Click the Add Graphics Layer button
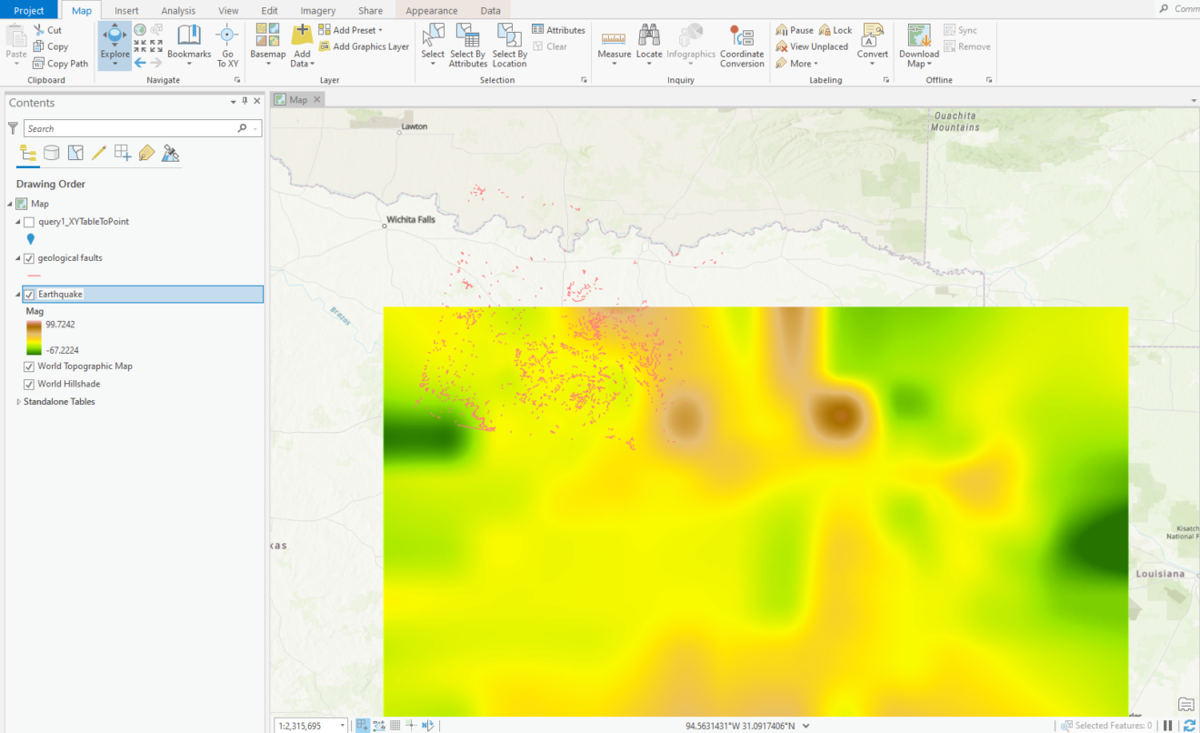1200x733 pixels. [x=363, y=46]
